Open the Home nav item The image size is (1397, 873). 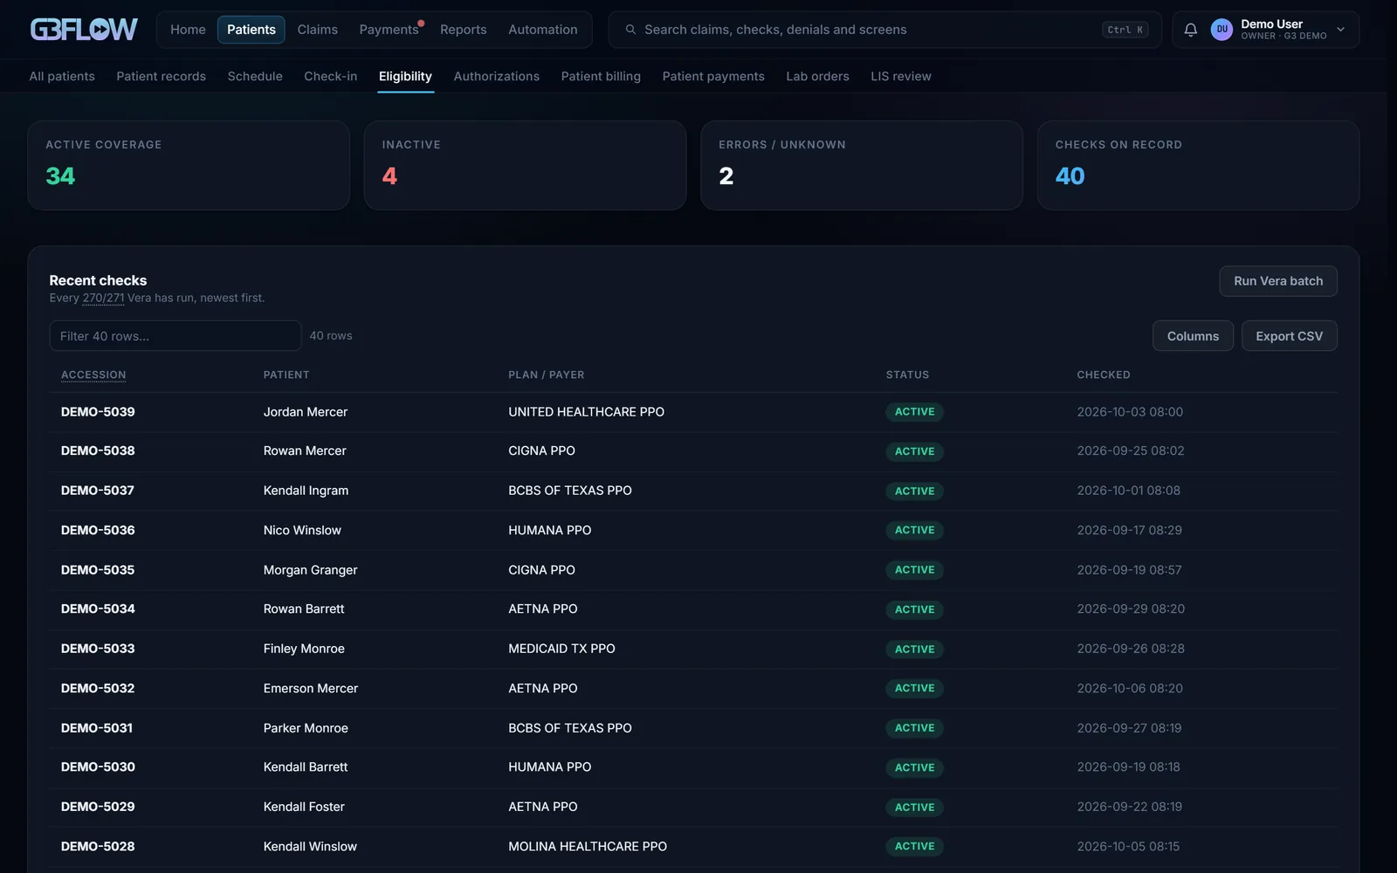click(x=188, y=30)
